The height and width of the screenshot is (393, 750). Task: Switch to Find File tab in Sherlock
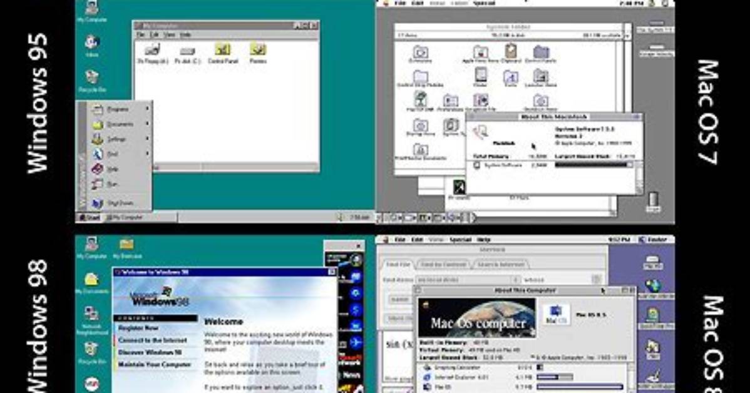point(398,264)
